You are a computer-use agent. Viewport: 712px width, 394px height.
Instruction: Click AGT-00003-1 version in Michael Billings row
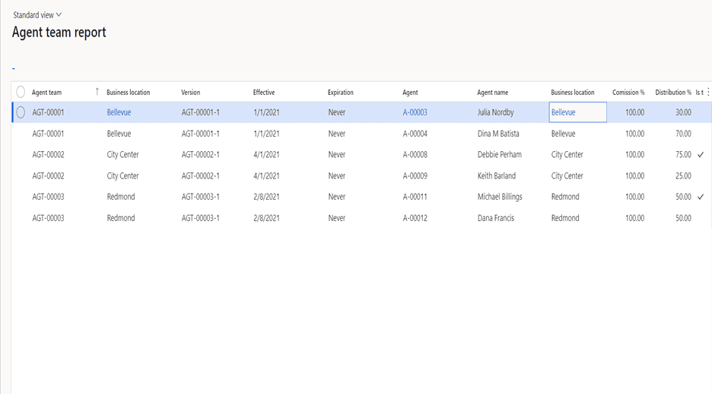[201, 197]
